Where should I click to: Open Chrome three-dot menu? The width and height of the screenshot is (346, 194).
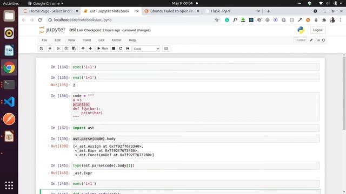pos(341,20)
